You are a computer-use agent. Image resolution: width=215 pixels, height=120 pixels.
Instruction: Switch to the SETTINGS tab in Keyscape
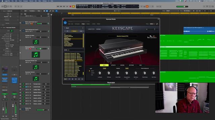click(x=131, y=65)
